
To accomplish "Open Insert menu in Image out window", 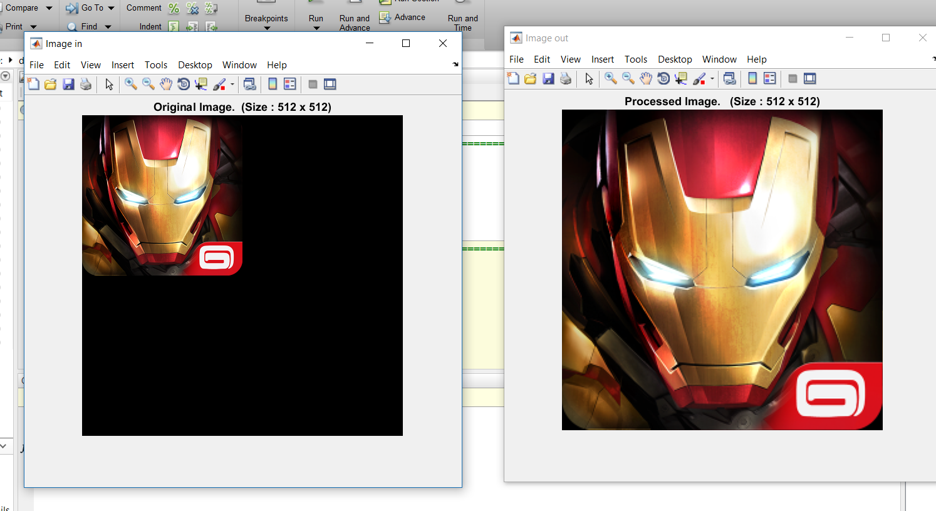I will point(602,59).
